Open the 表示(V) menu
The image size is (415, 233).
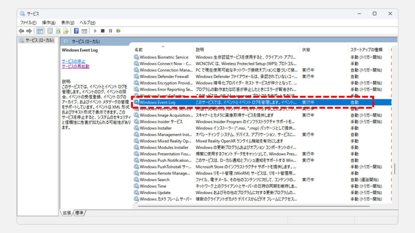(x=68, y=23)
